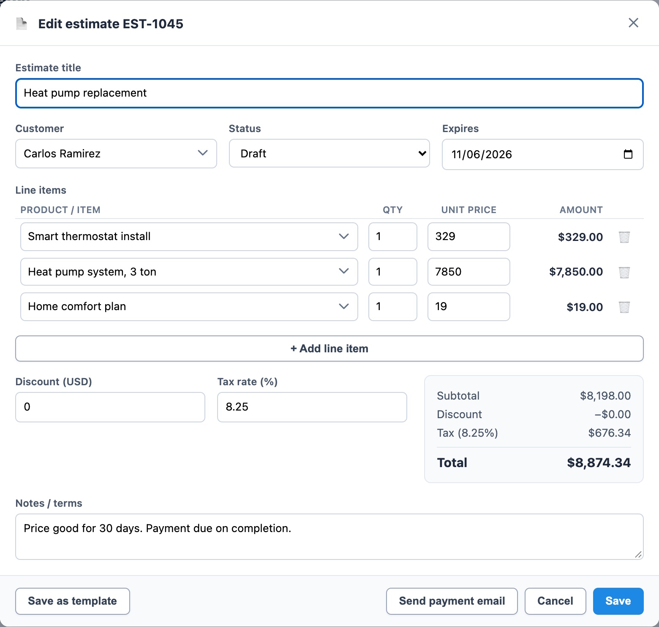Focus the Estimate title field
This screenshot has width=659, height=627.
[x=329, y=93]
